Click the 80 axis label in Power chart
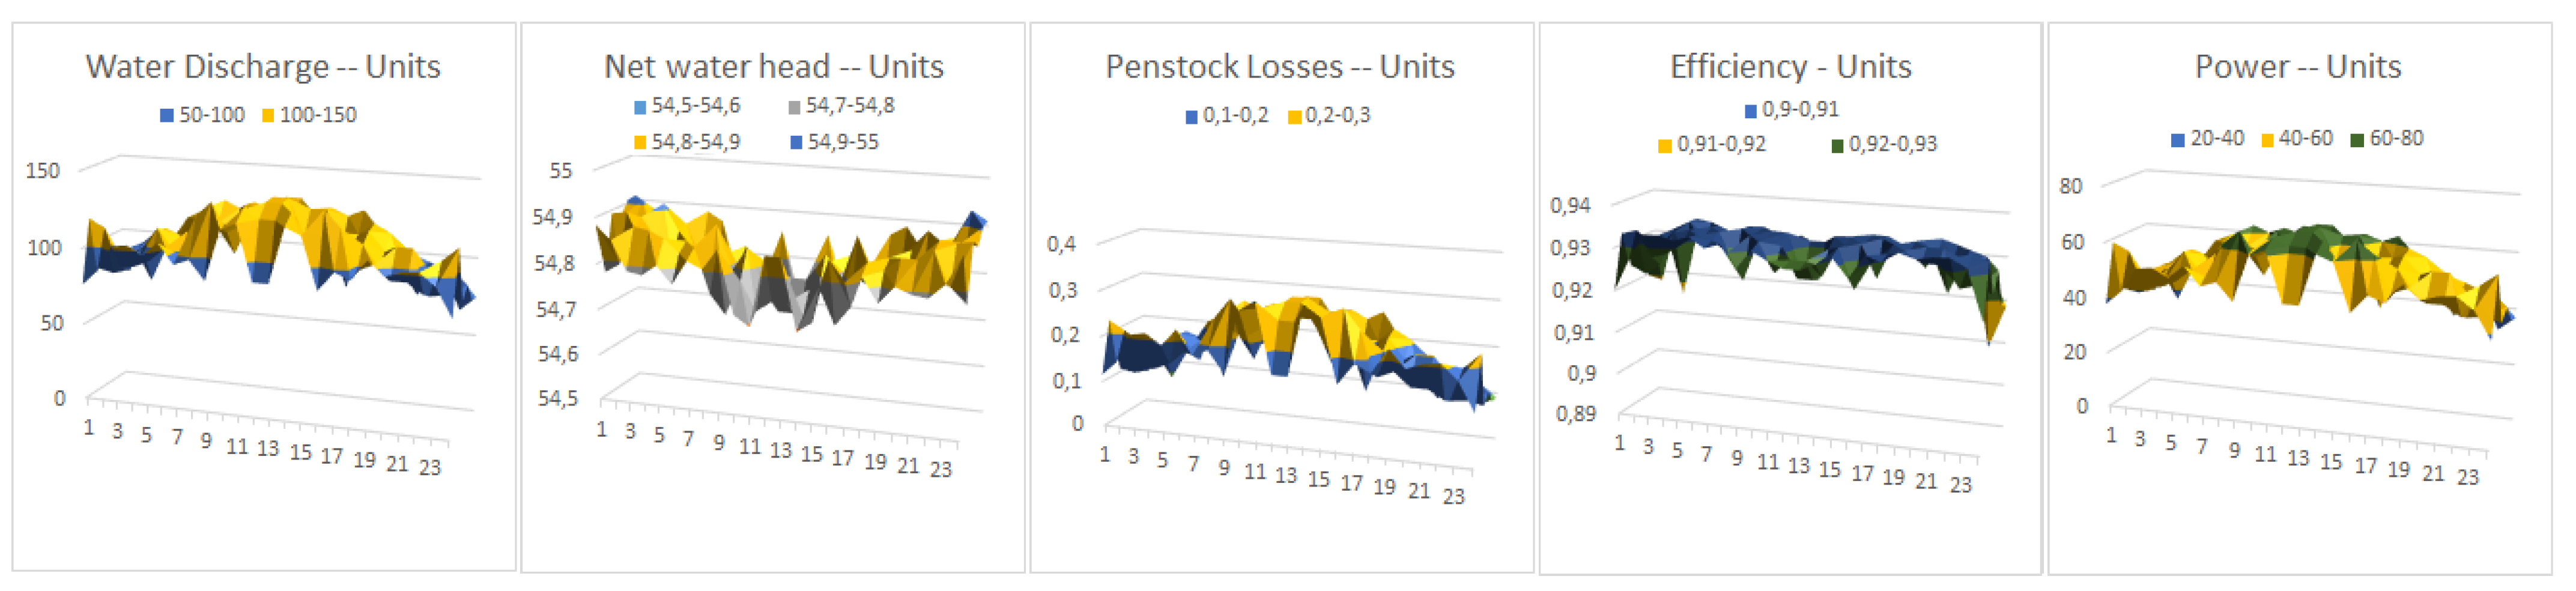Viewport: 2576px width, 591px height. [2070, 187]
